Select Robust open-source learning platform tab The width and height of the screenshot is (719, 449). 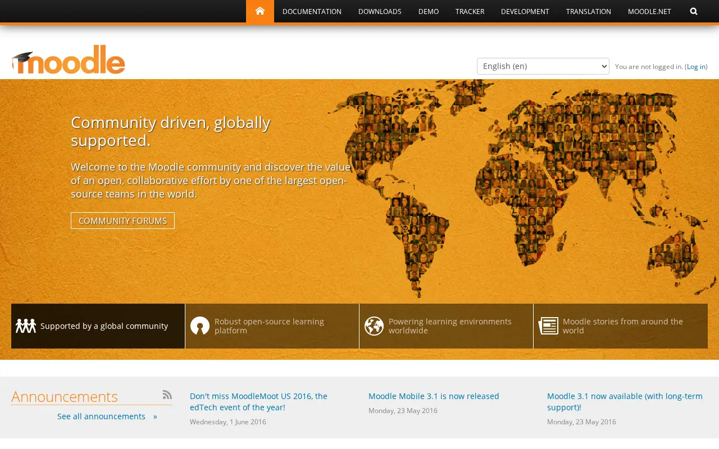click(x=272, y=326)
